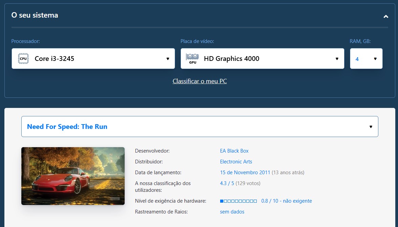Viewport: 398px width, 227px height.
Task: Click the GPU card icon in video field
Action: [192, 58]
